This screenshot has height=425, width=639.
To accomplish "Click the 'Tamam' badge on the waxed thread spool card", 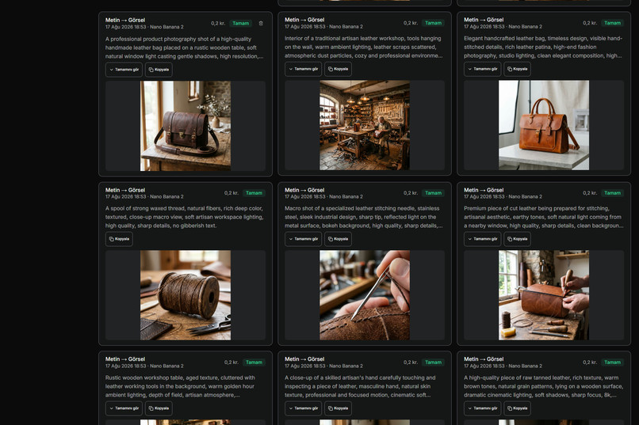I will [254, 193].
